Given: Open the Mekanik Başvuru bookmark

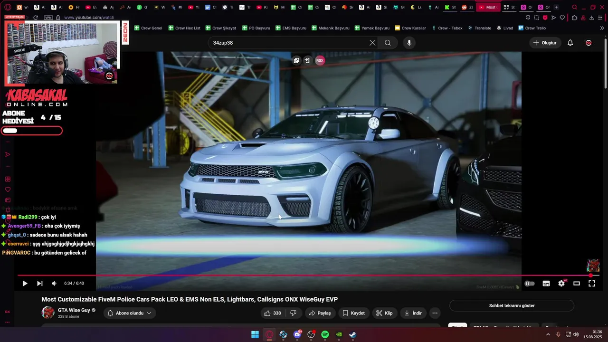Looking at the screenshot, I should [331, 28].
